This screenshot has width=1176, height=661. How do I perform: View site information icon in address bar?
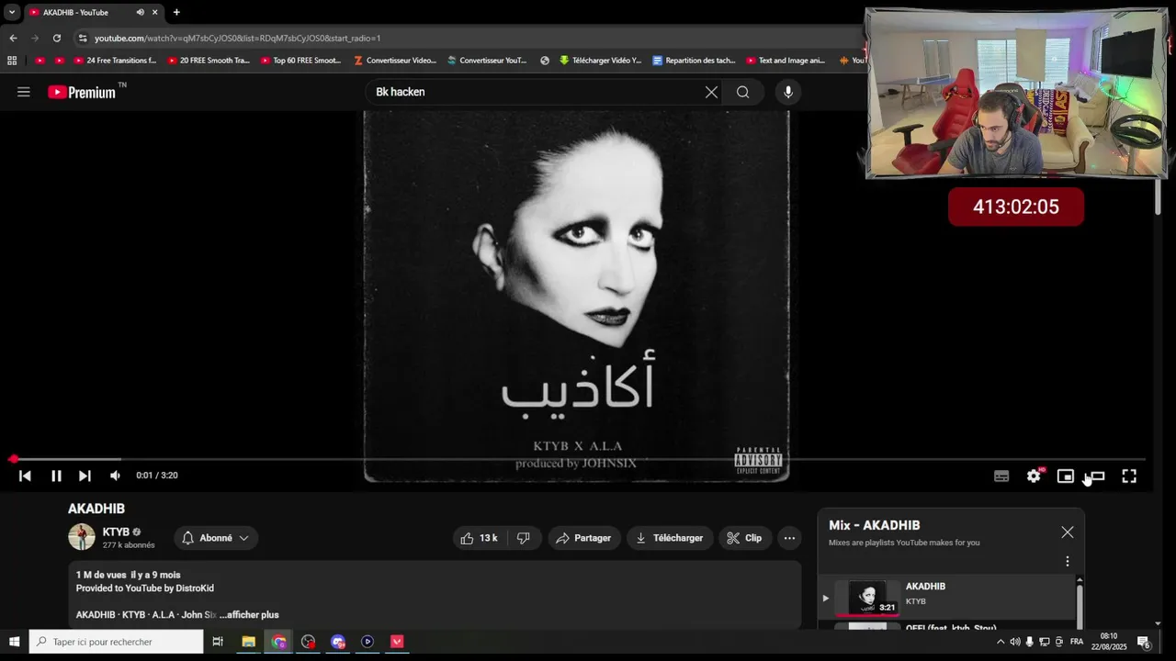[83, 38]
